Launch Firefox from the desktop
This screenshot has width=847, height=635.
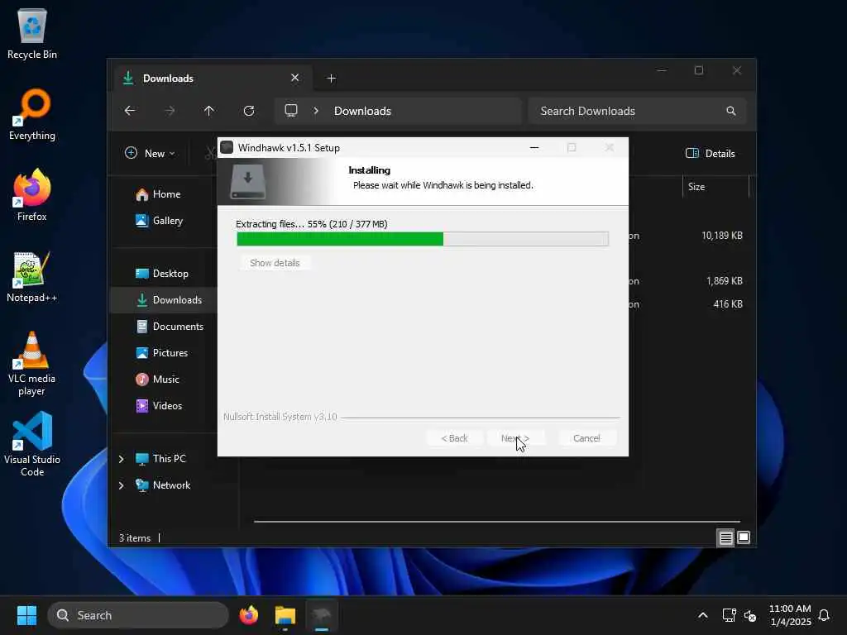[32, 195]
